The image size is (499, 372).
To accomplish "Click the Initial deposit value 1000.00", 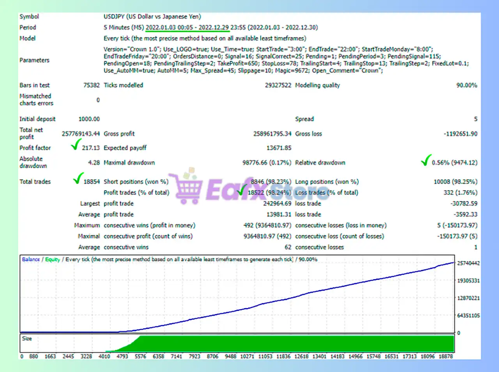I will [89, 119].
